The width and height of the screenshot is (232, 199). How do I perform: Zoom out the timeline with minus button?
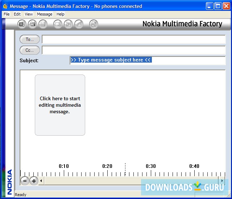pyautogui.click(x=25, y=181)
